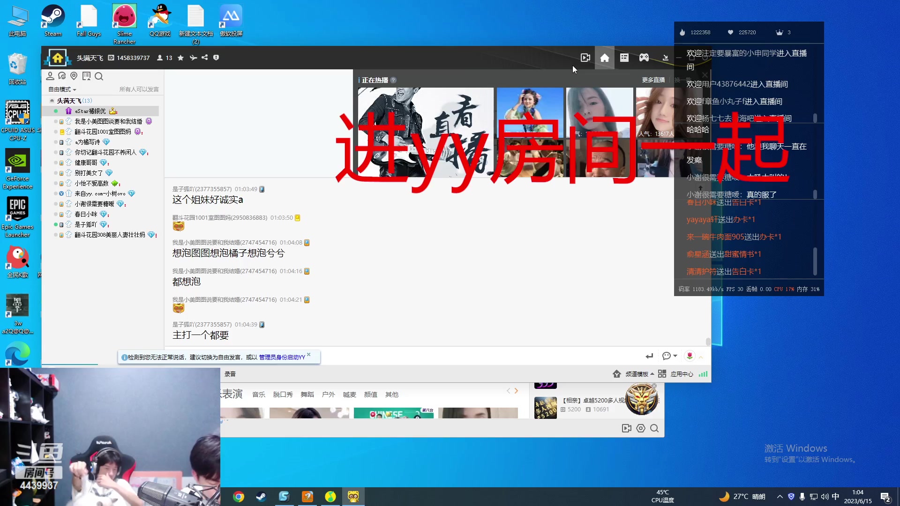Click the channel home logo icon
Screen dimensions: 900x506
pyautogui.click(x=57, y=58)
